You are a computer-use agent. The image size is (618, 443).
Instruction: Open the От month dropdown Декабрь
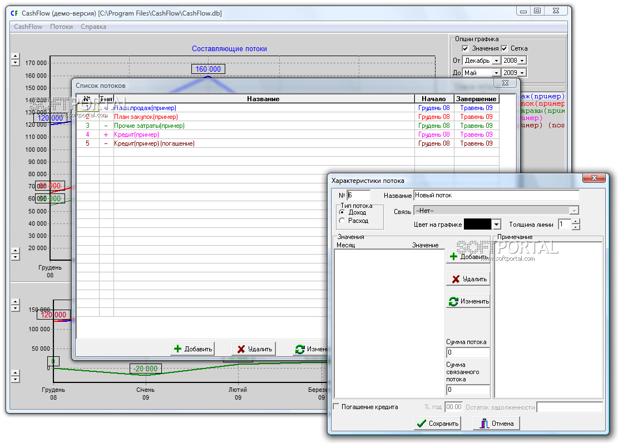497,61
